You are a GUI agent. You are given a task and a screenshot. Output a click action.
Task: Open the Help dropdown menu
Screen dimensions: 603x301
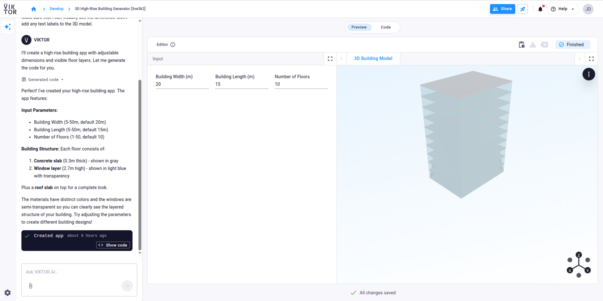pos(562,9)
